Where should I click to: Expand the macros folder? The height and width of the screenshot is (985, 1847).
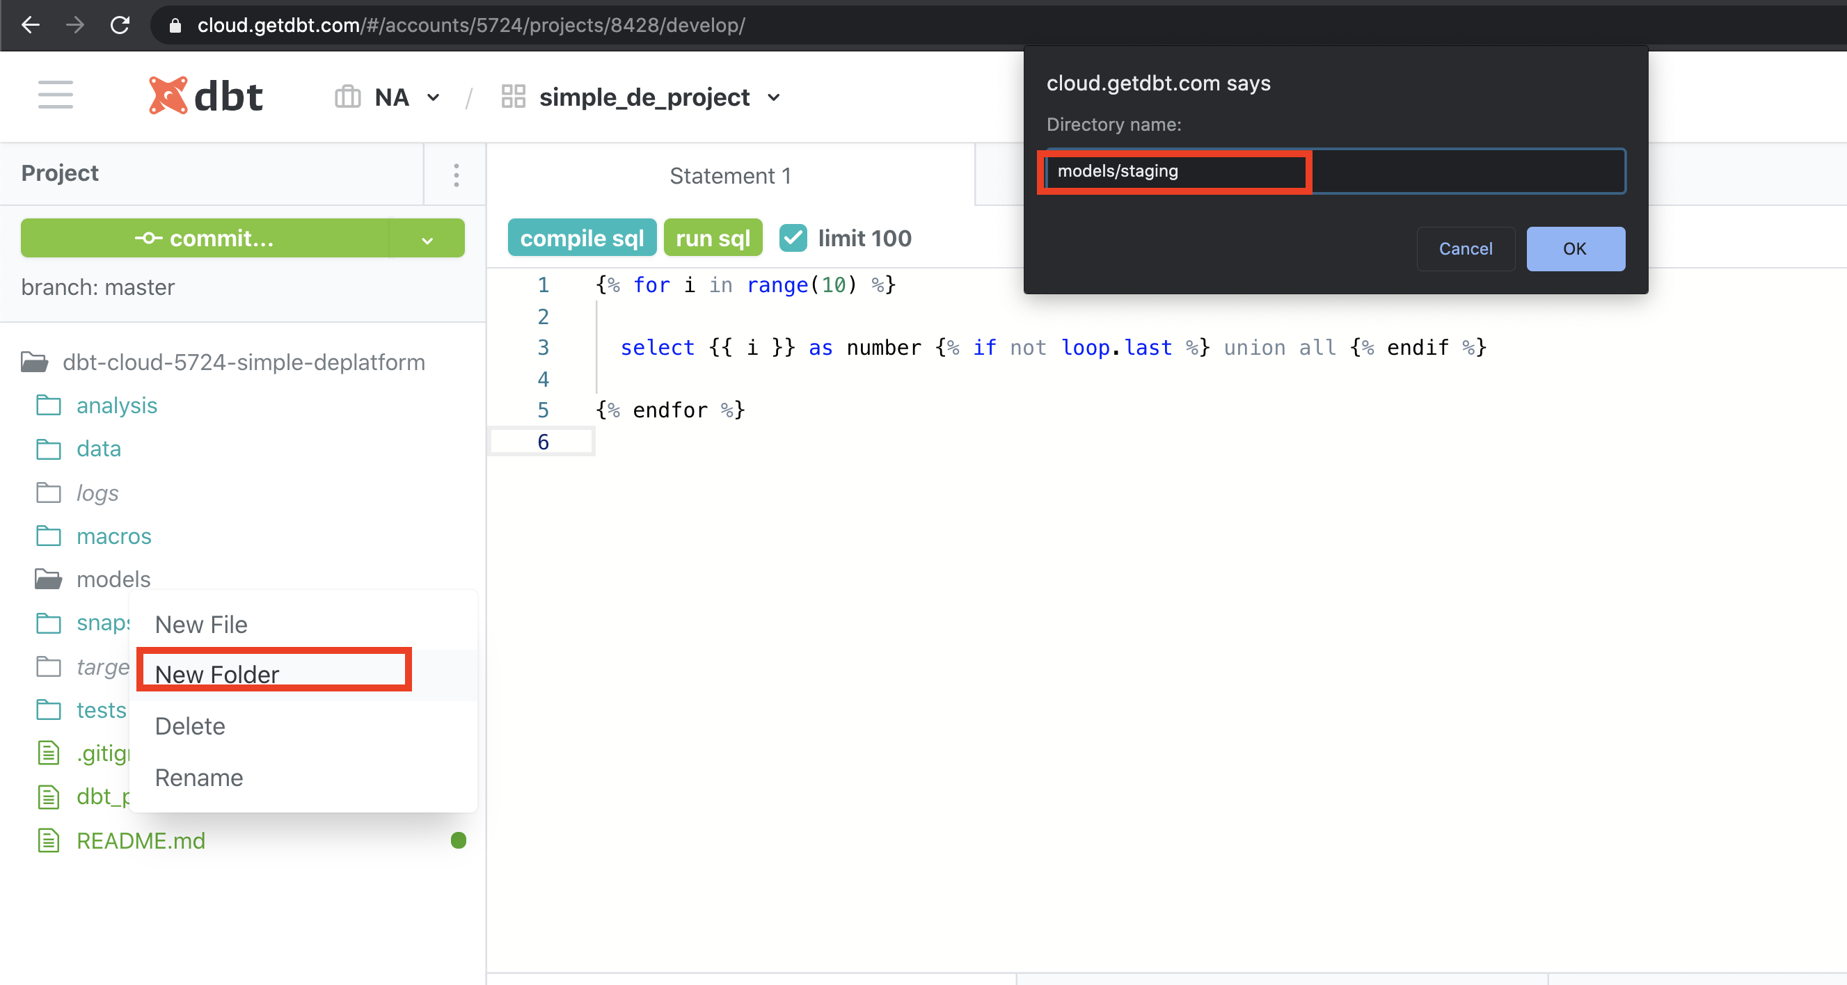point(113,536)
